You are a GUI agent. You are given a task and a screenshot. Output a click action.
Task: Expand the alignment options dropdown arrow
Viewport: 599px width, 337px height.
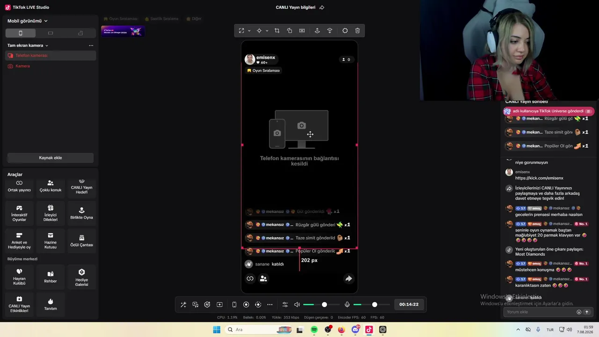[x=267, y=31]
